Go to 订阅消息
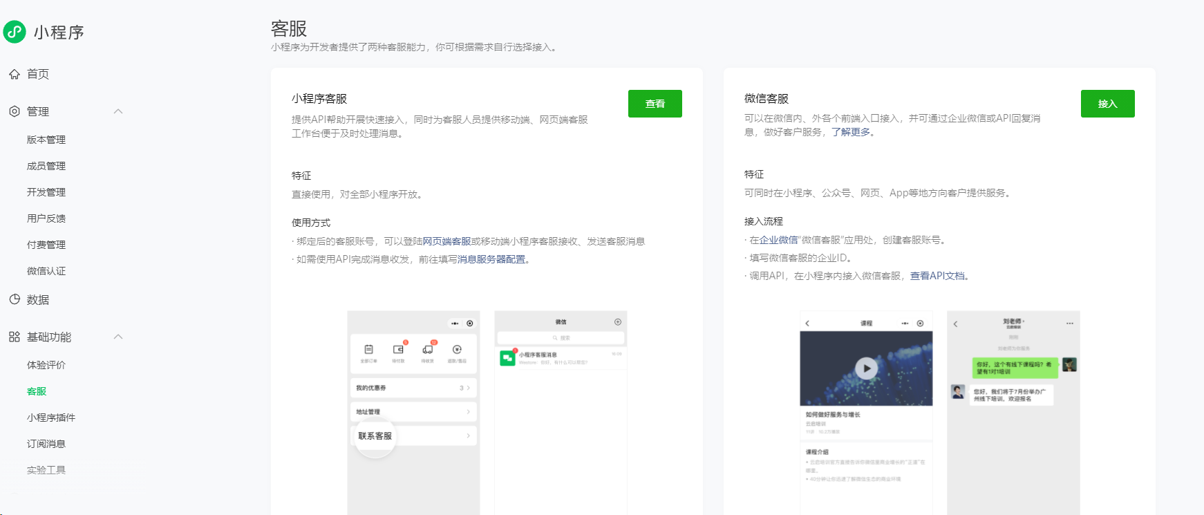The width and height of the screenshot is (1204, 515). pyautogui.click(x=46, y=444)
